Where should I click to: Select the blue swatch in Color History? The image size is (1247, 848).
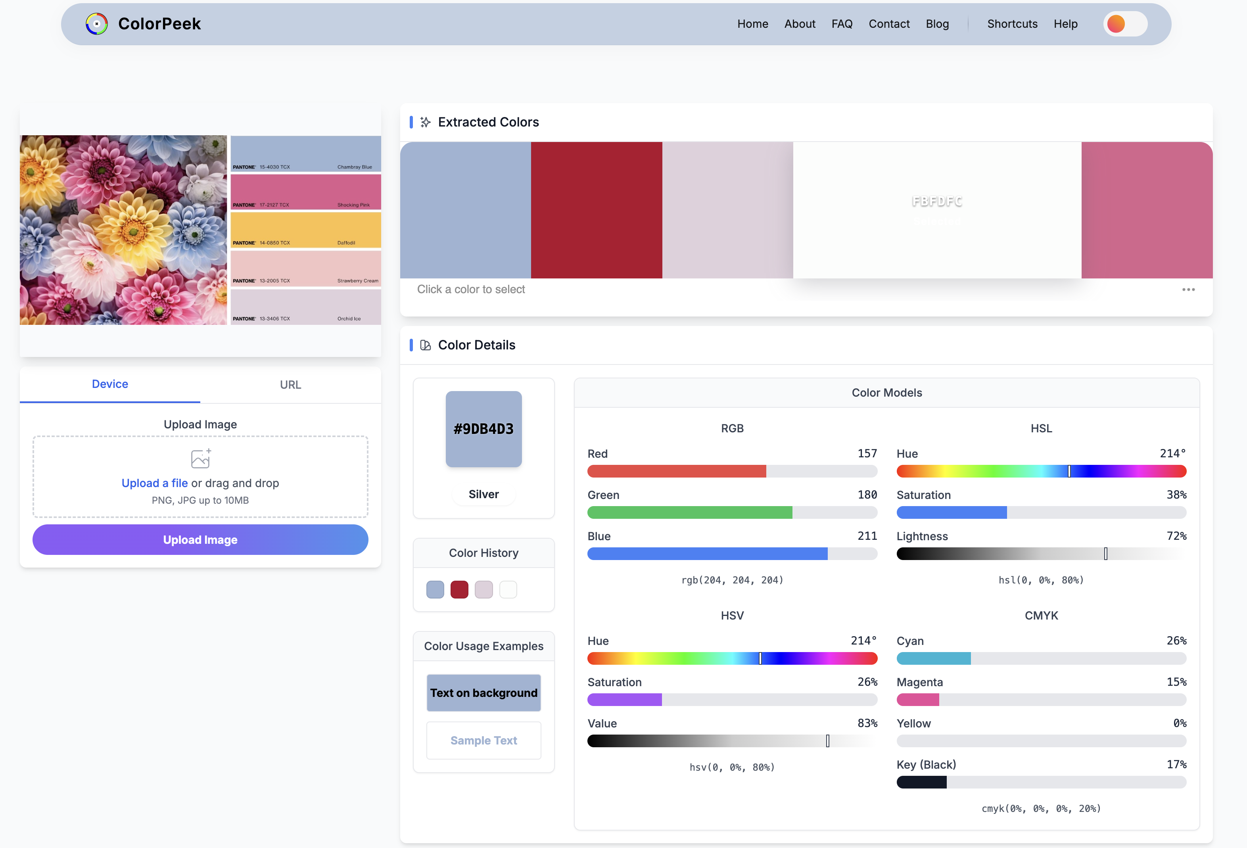[435, 589]
